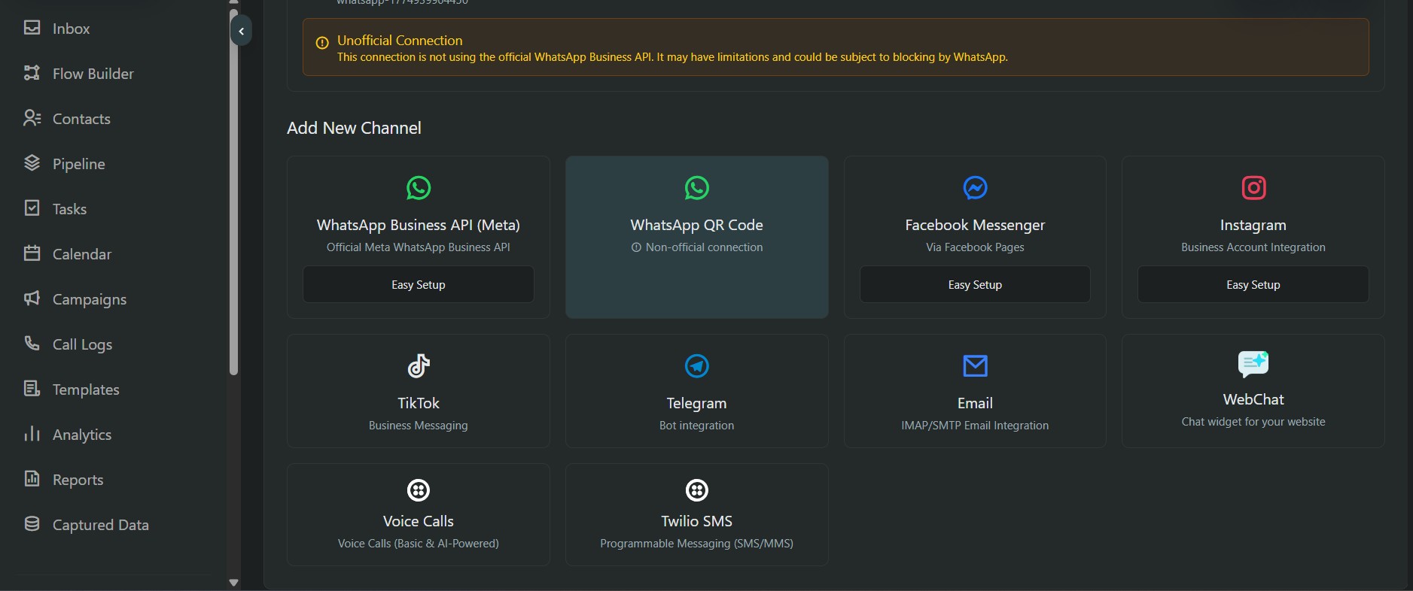Viewport: 1413px width, 591px height.
Task: Click the Analytics bar chart icon
Action: [32, 434]
